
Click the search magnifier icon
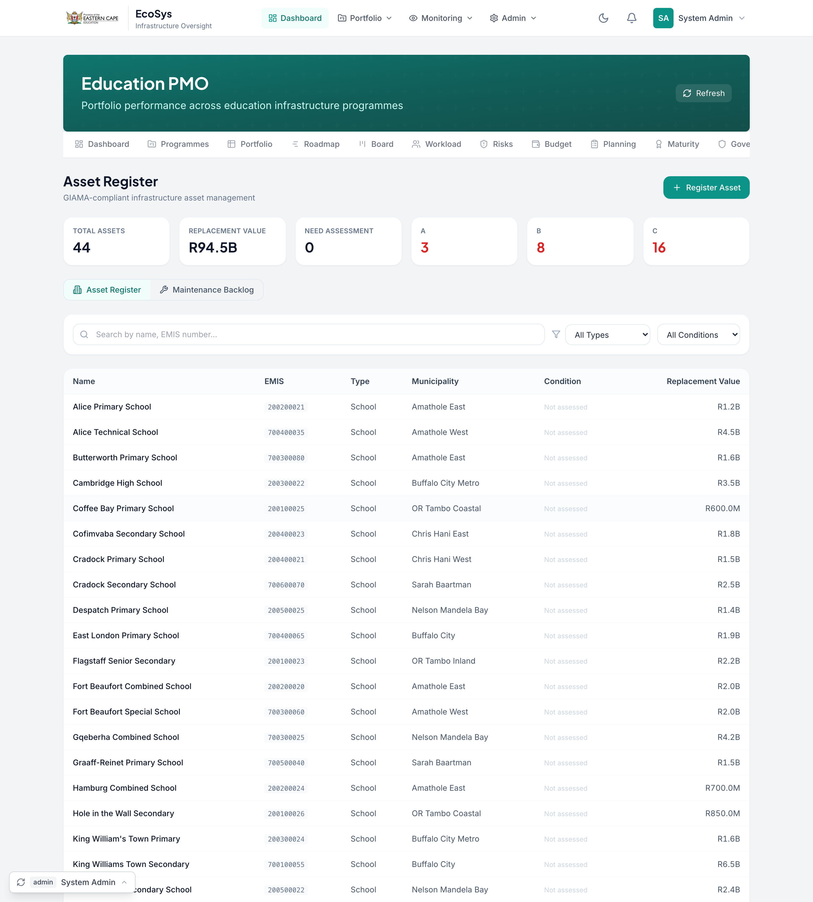(84, 334)
